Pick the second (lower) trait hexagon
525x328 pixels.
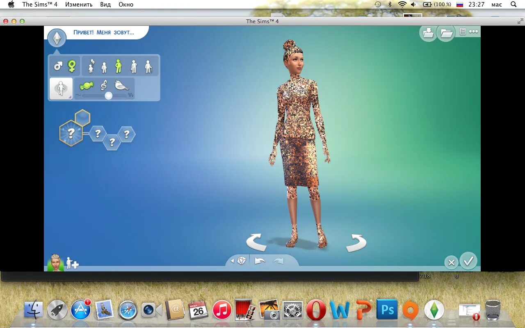click(112, 142)
